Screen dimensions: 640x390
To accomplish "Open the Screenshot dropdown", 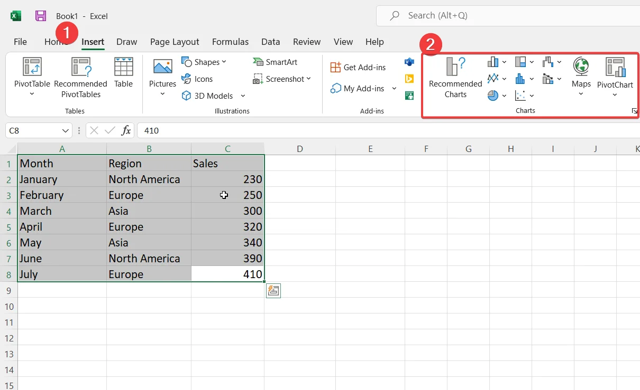I will click(309, 79).
